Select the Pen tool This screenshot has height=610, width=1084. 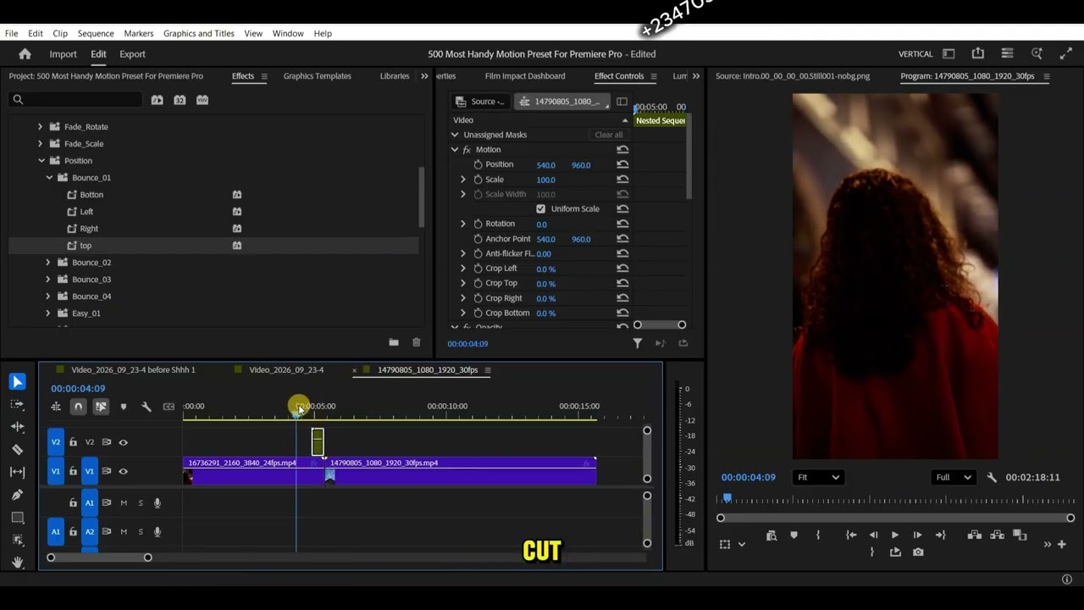(x=17, y=495)
